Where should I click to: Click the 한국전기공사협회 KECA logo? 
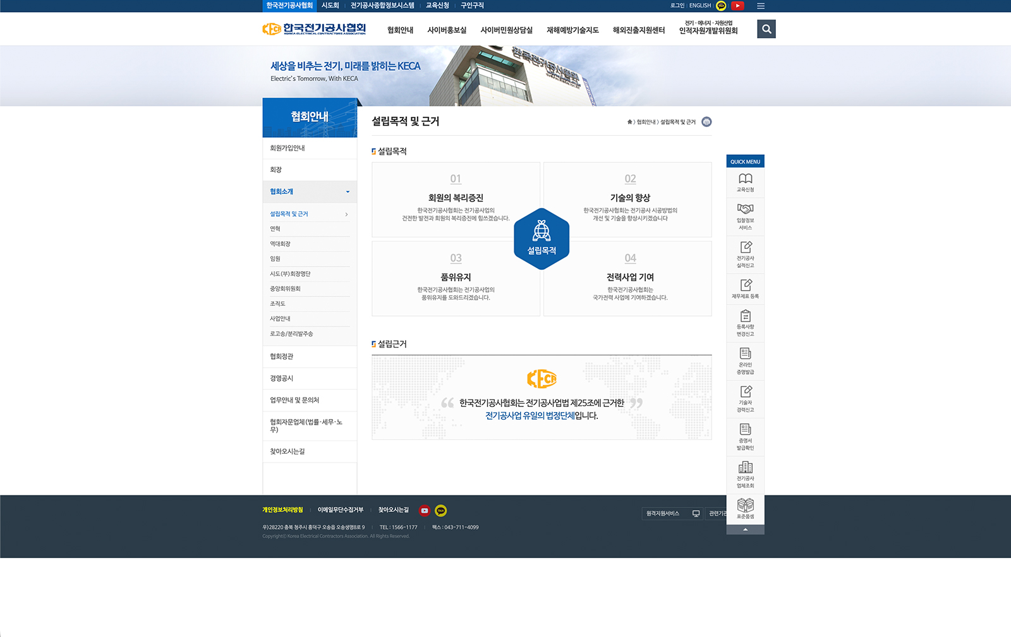pyautogui.click(x=314, y=29)
